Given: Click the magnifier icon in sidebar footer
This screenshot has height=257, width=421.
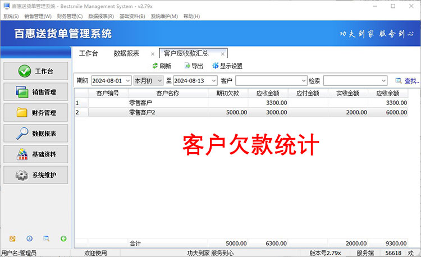Looking at the screenshot, I should (x=46, y=238).
